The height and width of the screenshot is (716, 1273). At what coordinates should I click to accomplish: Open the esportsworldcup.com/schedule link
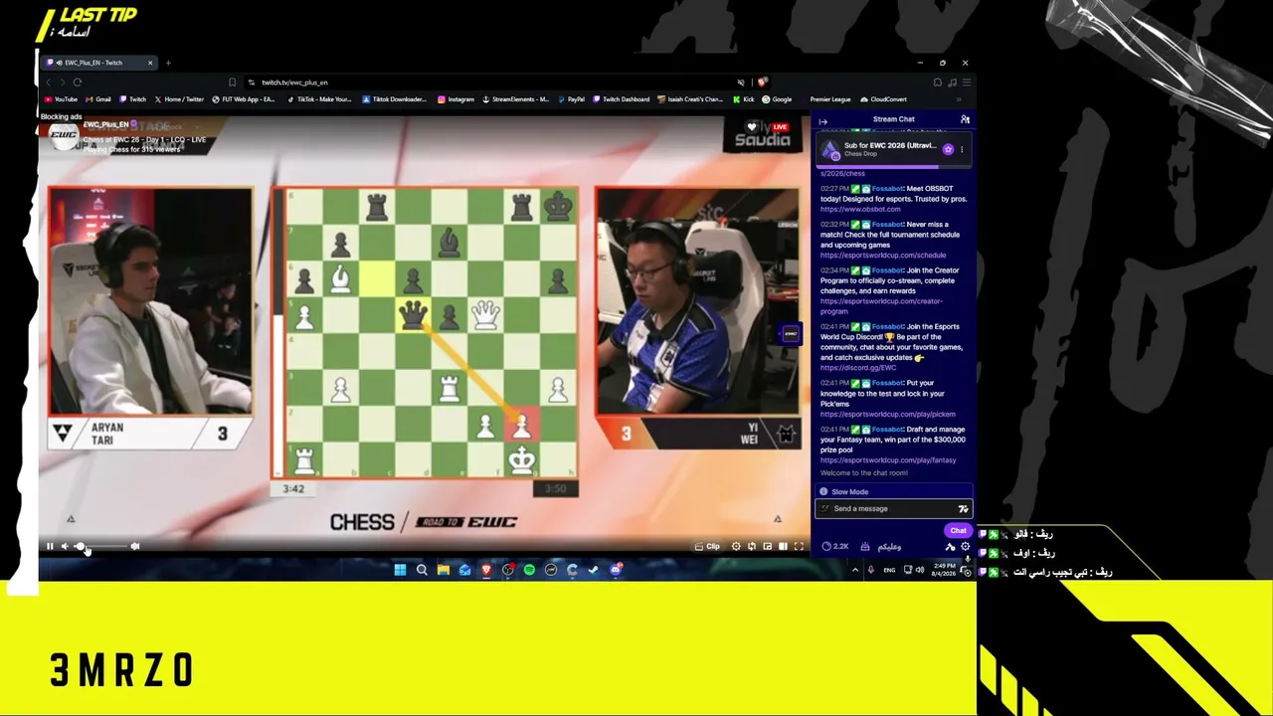tap(883, 255)
